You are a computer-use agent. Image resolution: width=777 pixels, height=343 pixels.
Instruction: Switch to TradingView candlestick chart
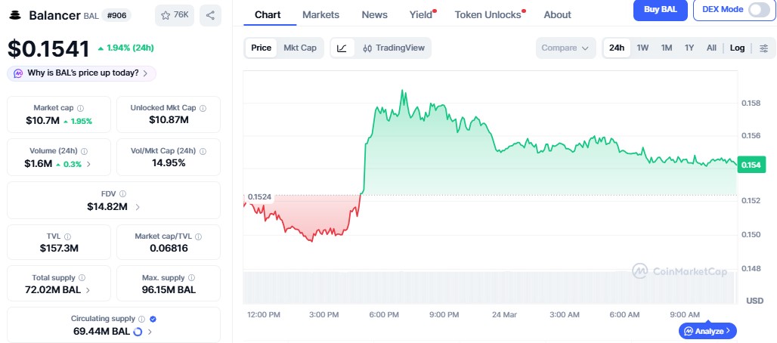(394, 48)
